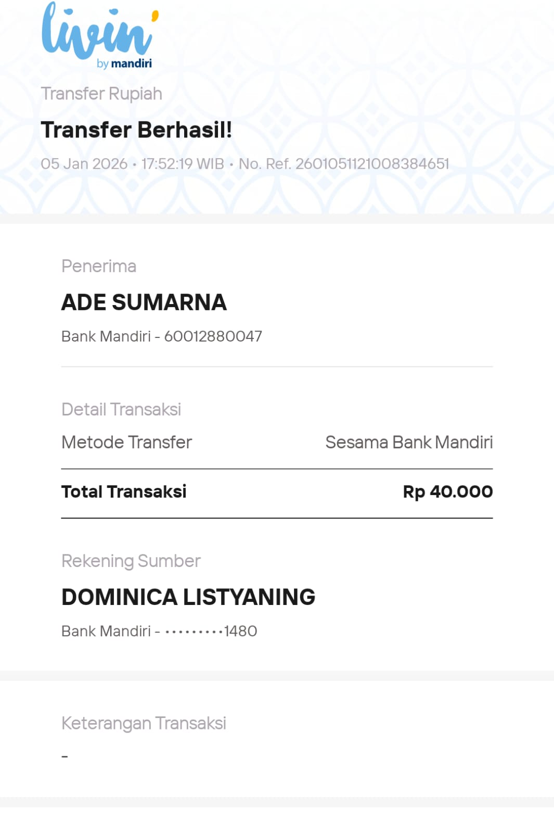Click the "Sesama Bank Mandiri" value
554x833 pixels.
pyautogui.click(x=409, y=443)
